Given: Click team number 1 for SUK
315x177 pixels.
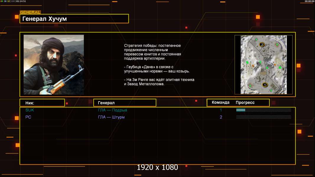Looking at the screenshot, I should coord(221,110).
